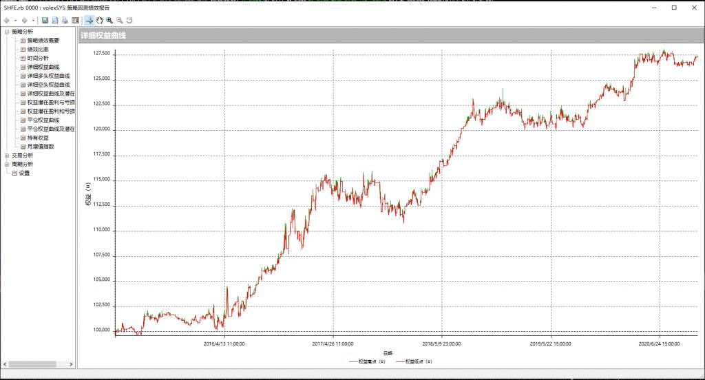Select 平仓权益曲线及潜在 tree entry
The height and width of the screenshot is (380, 705).
(51, 129)
